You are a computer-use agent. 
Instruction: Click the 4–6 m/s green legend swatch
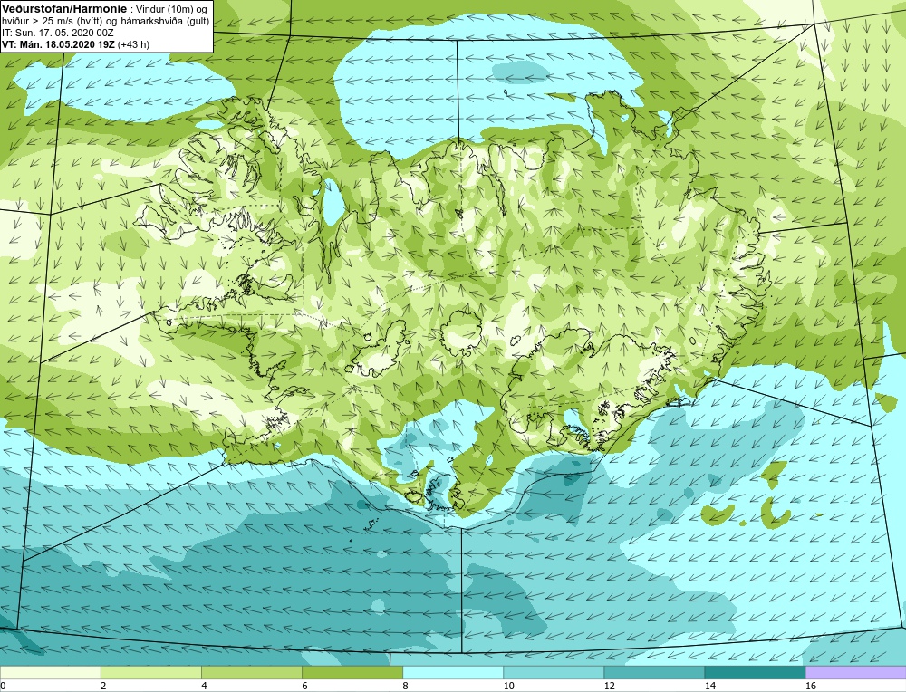pyautogui.click(x=251, y=672)
